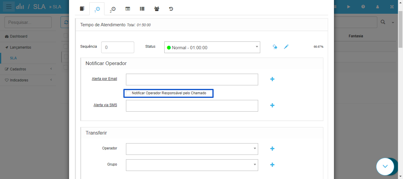Open the Status dropdown showing Normal
Screen dimensions: 403x179
coord(212,47)
